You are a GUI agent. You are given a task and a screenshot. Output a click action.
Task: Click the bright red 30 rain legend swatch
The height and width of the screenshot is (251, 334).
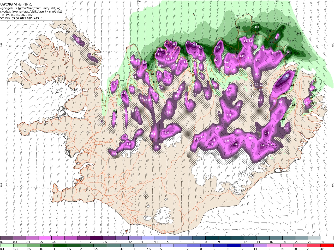pyautogui.click(x=327, y=246)
